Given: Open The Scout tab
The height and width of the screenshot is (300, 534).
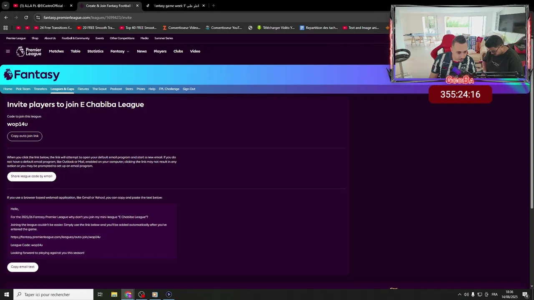Looking at the screenshot, I should click(x=100, y=89).
